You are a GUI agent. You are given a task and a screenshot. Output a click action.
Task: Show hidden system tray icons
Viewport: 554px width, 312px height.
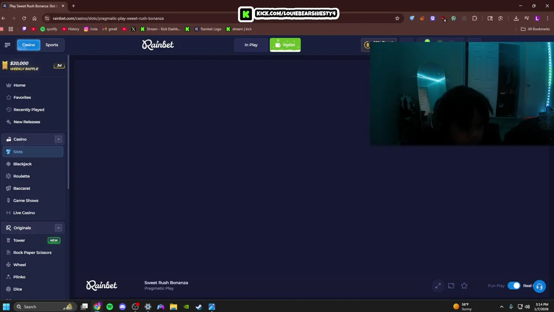pyautogui.click(x=502, y=307)
